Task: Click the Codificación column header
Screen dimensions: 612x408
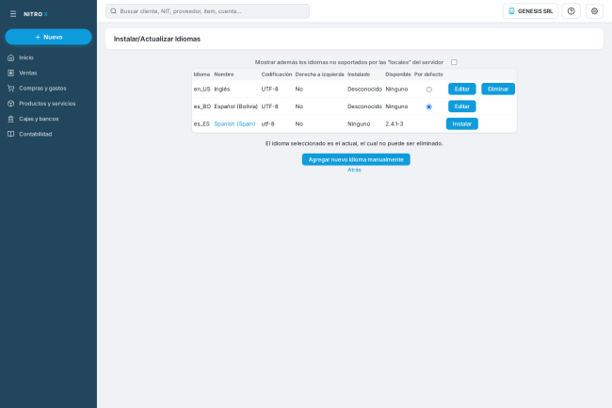Action: click(276, 74)
